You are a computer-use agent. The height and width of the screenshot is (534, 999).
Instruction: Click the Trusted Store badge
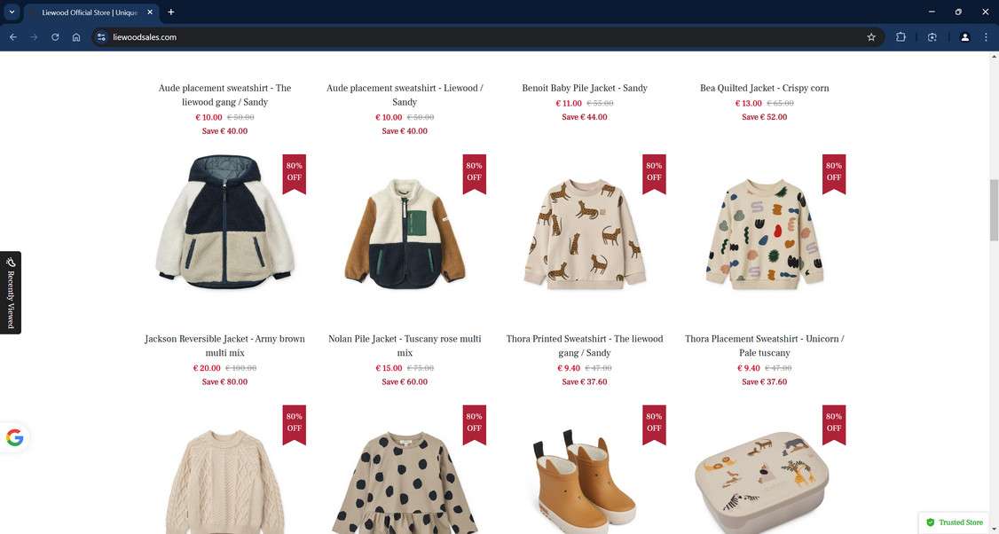pyautogui.click(x=954, y=522)
